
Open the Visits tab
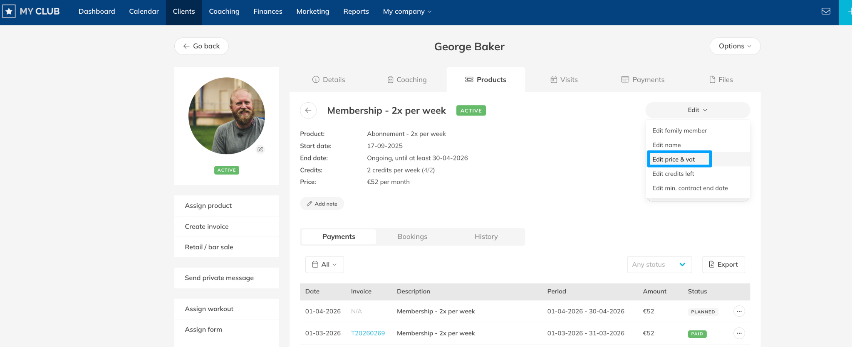[564, 80]
